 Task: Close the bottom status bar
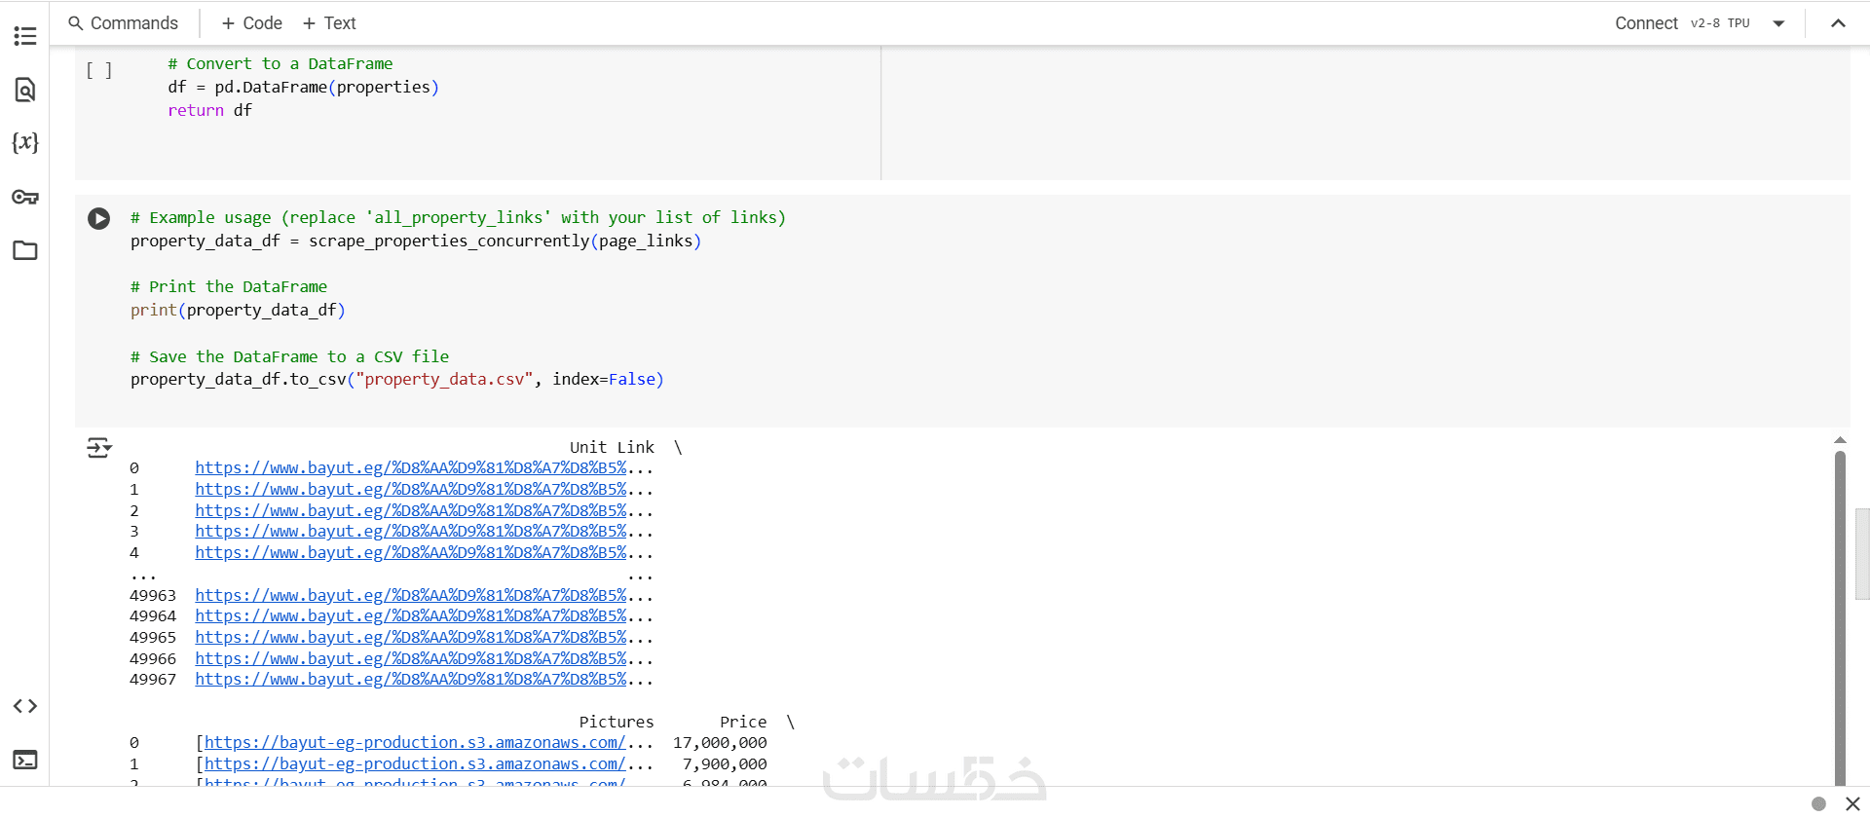pos(1852,803)
